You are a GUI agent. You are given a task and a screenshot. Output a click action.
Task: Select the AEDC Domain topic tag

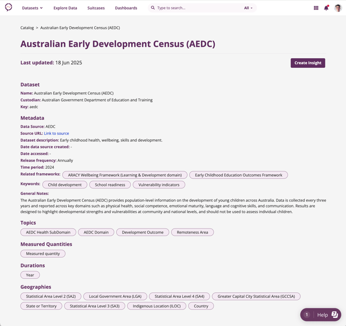tap(96, 233)
